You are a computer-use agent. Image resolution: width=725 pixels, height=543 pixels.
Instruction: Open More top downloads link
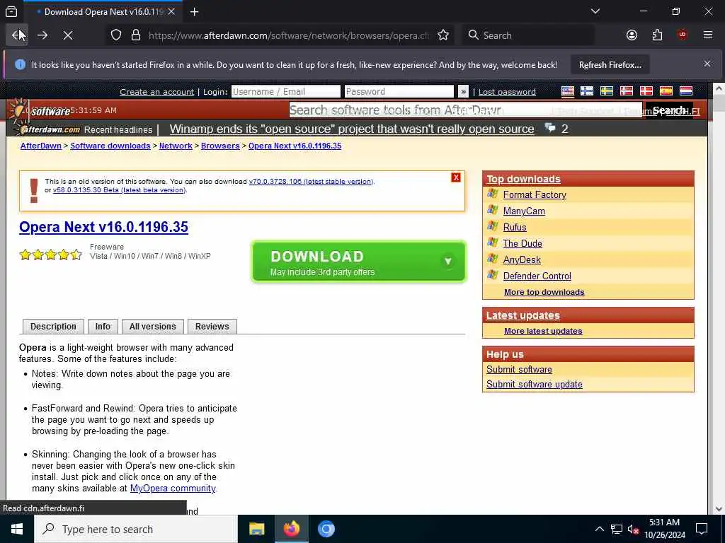tap(544, 292)
